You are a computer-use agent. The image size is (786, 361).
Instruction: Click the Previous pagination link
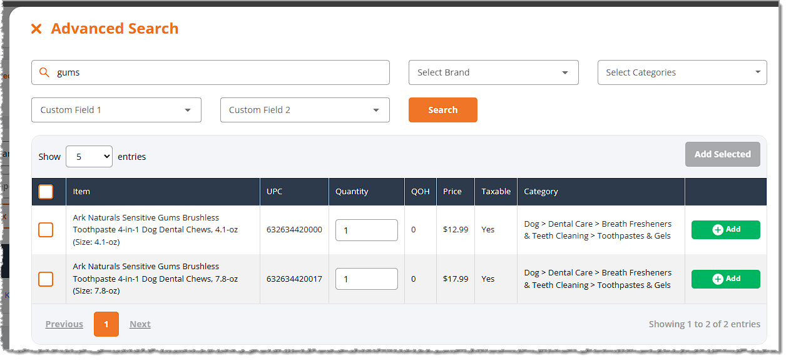64,324
